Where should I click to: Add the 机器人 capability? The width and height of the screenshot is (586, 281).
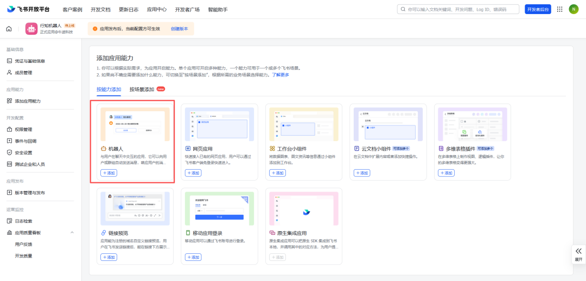109,173
